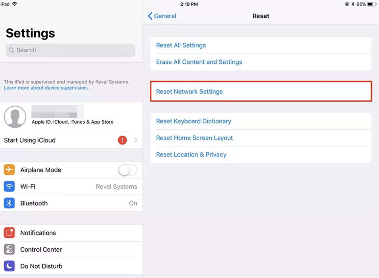Tap the iPad carrier label
The height and width of the screenshot is (278, 379).
pyautogui.click(x=5, y=4)
